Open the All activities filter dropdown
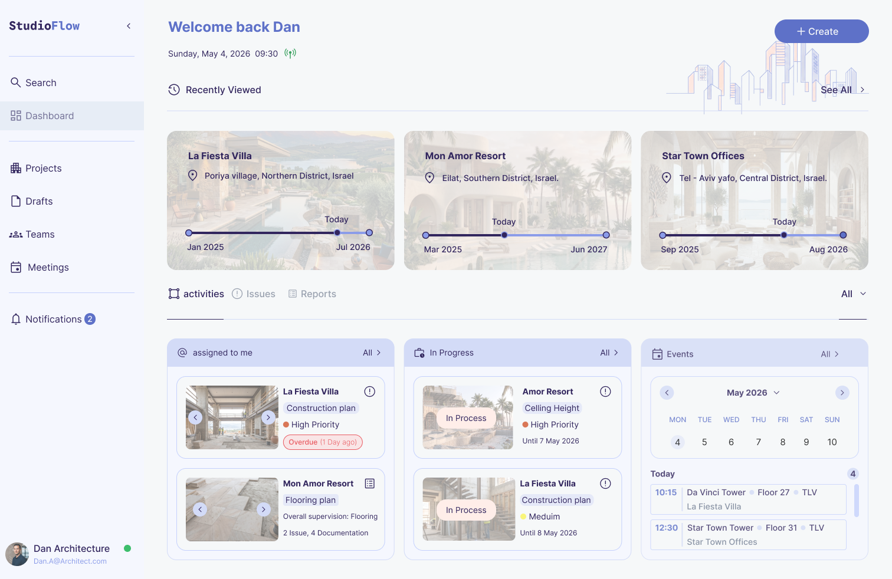 click(854, 294)
